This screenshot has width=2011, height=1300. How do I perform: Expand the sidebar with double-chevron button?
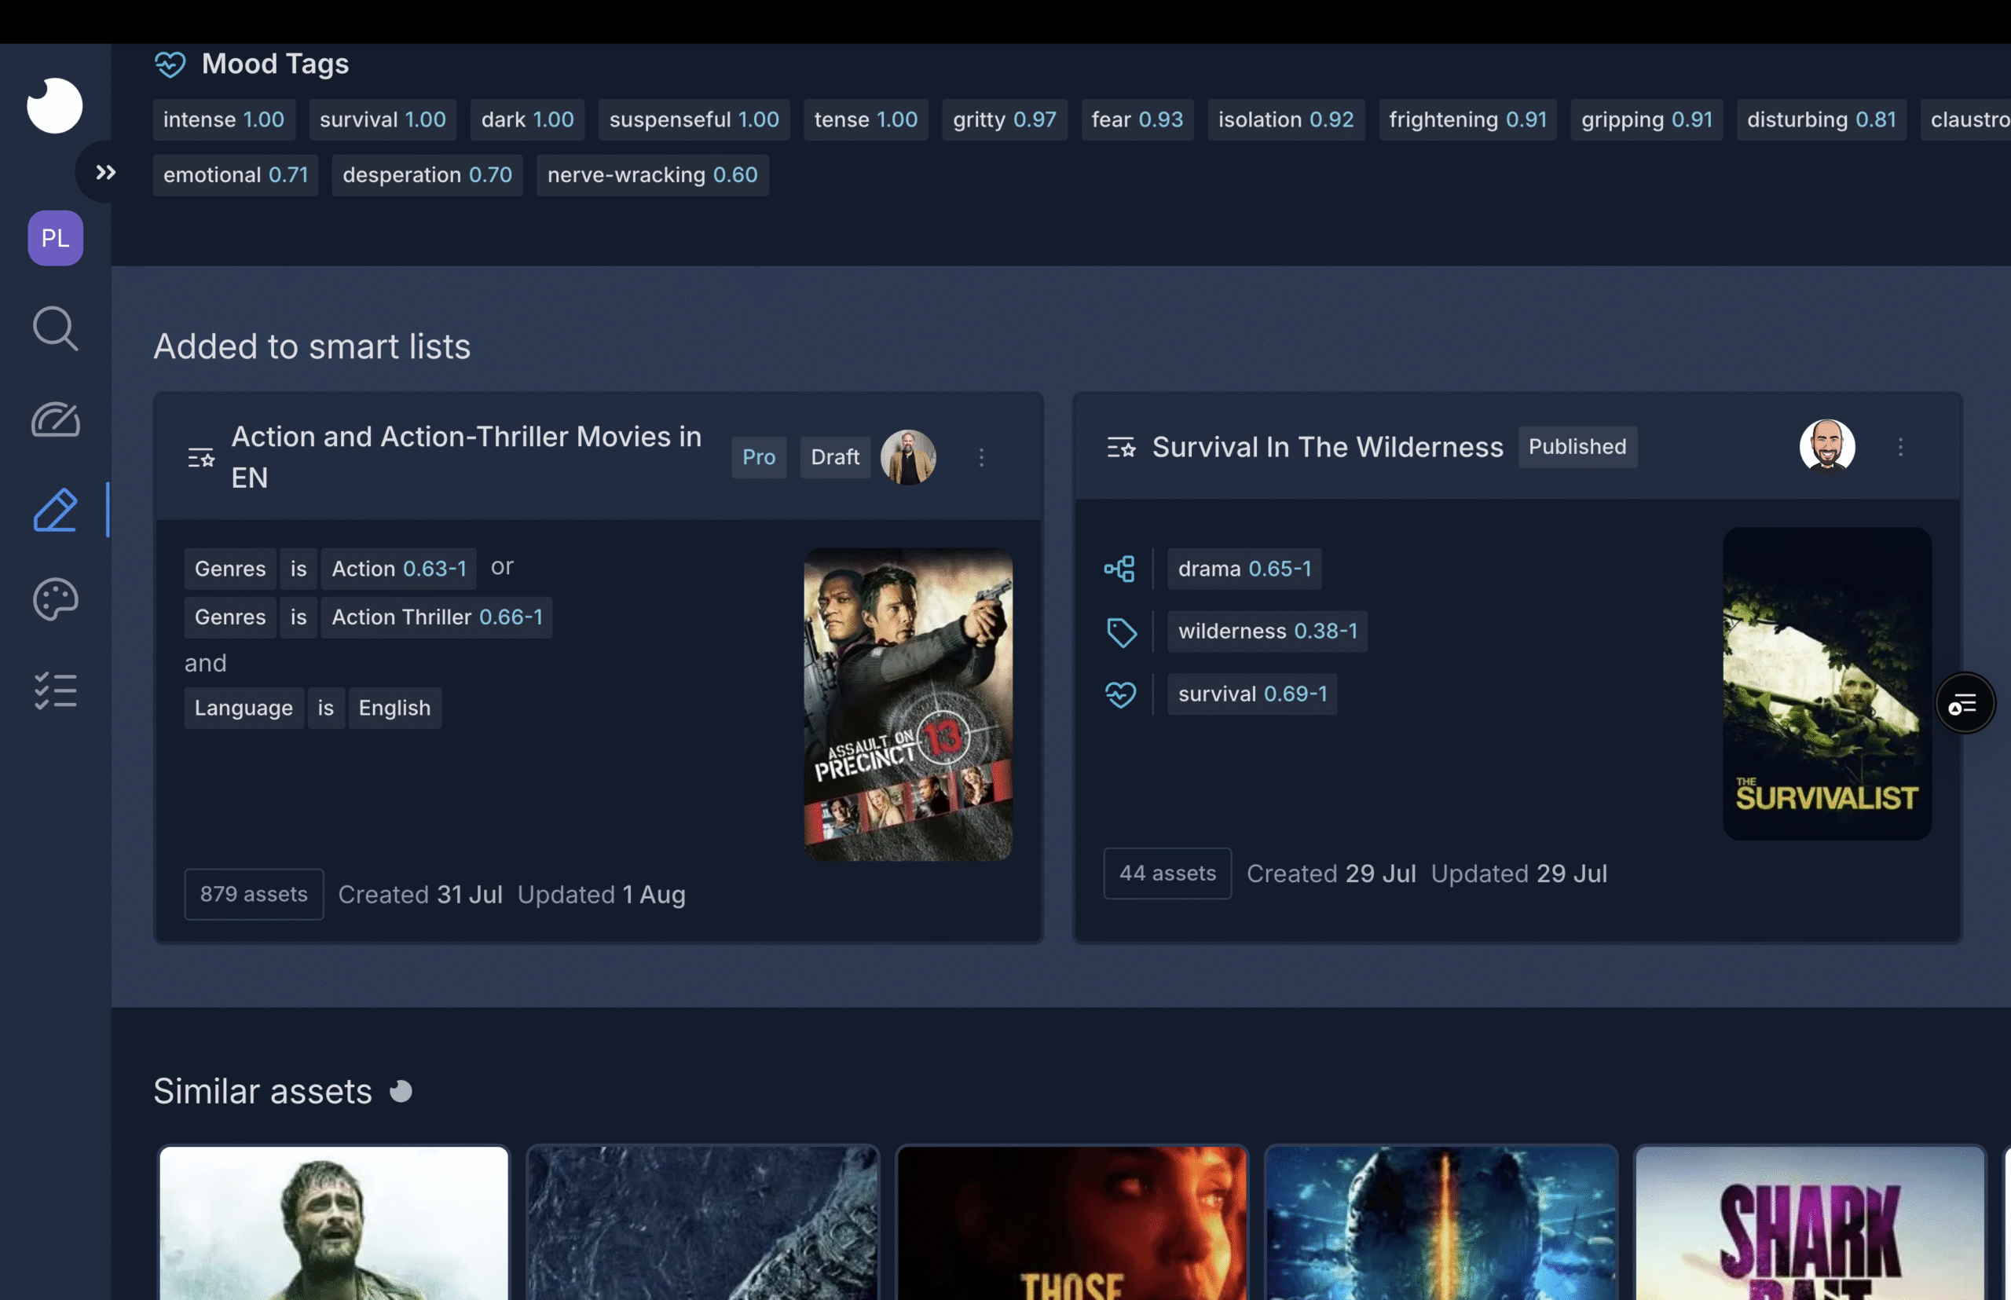[105, 173]
